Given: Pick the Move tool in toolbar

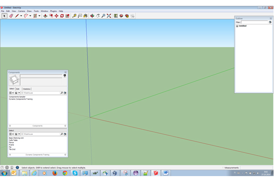Looking at the screenshot, I should [57, 16].
